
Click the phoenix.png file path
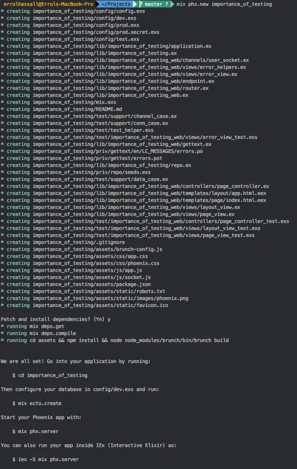[x=111, y=298]
